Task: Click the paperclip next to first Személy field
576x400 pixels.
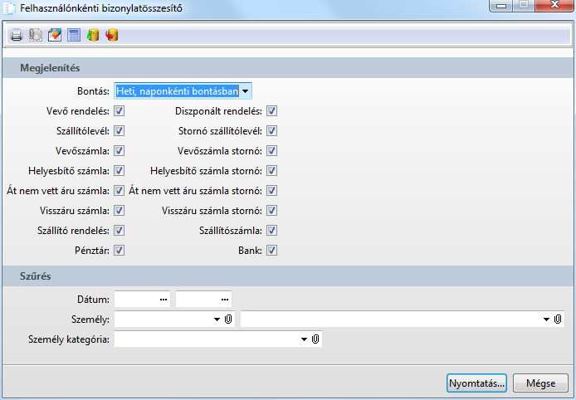Action: [x=228, y=320]
